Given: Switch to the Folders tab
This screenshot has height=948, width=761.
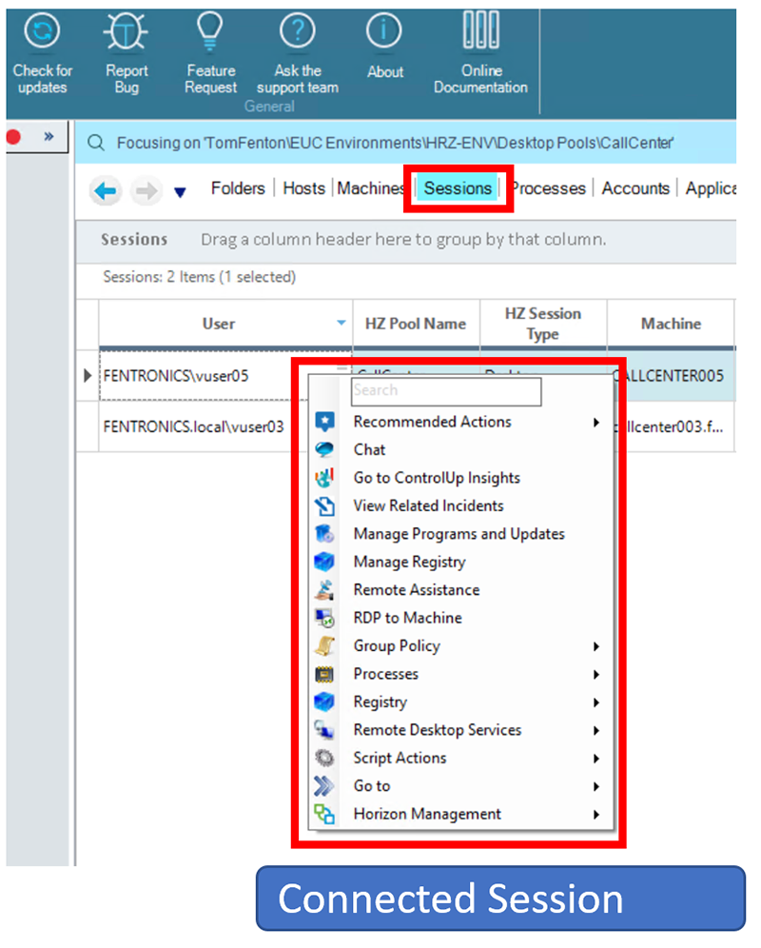Looking at the screenshot, I should coord(238,188).
